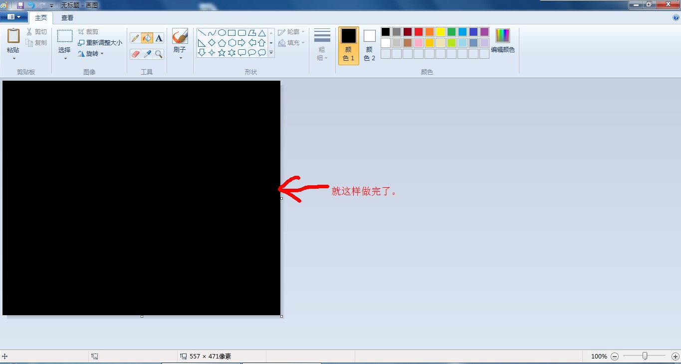
Task: Select the Fill with color bucket tool
Action: (x=147, y=38)
